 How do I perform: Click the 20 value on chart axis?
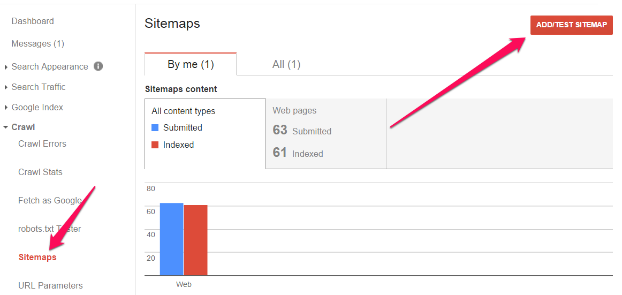point(151,259)
